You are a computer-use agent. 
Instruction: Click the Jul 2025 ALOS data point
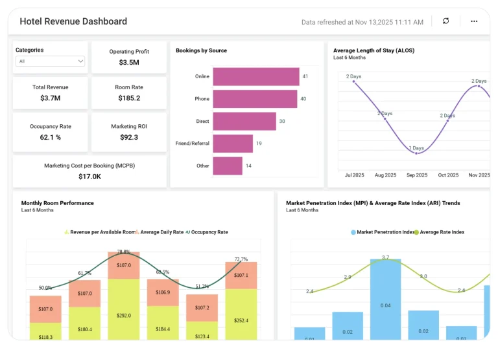[x=354, y=82]
